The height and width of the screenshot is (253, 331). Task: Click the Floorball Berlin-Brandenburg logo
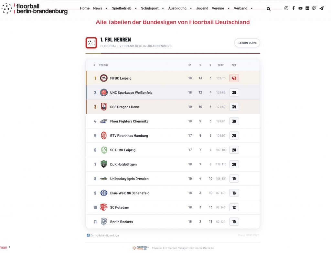(35, 9)
